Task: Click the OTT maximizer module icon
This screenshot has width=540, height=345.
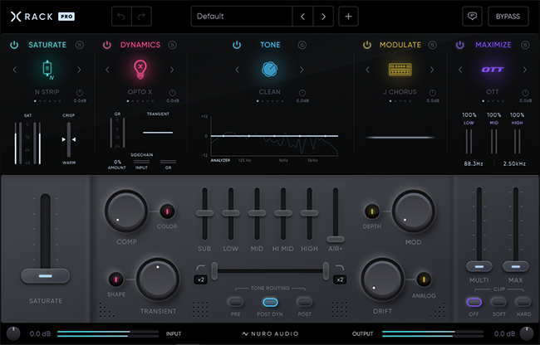Action: click(493, 70)
